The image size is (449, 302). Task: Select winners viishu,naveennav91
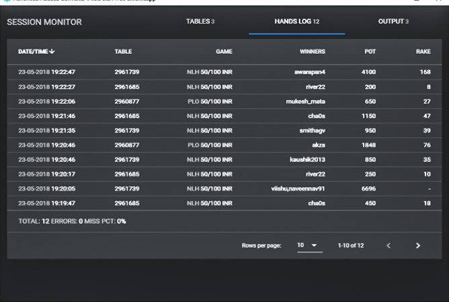[x=298, y=188]
